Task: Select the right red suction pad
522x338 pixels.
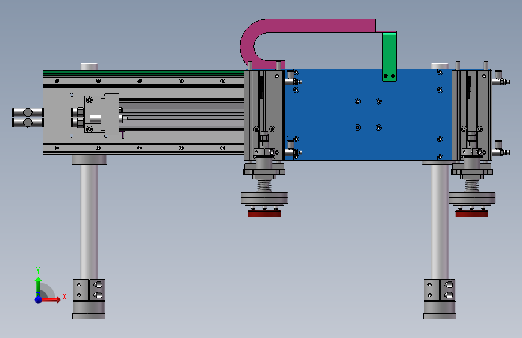Action: 472,214
